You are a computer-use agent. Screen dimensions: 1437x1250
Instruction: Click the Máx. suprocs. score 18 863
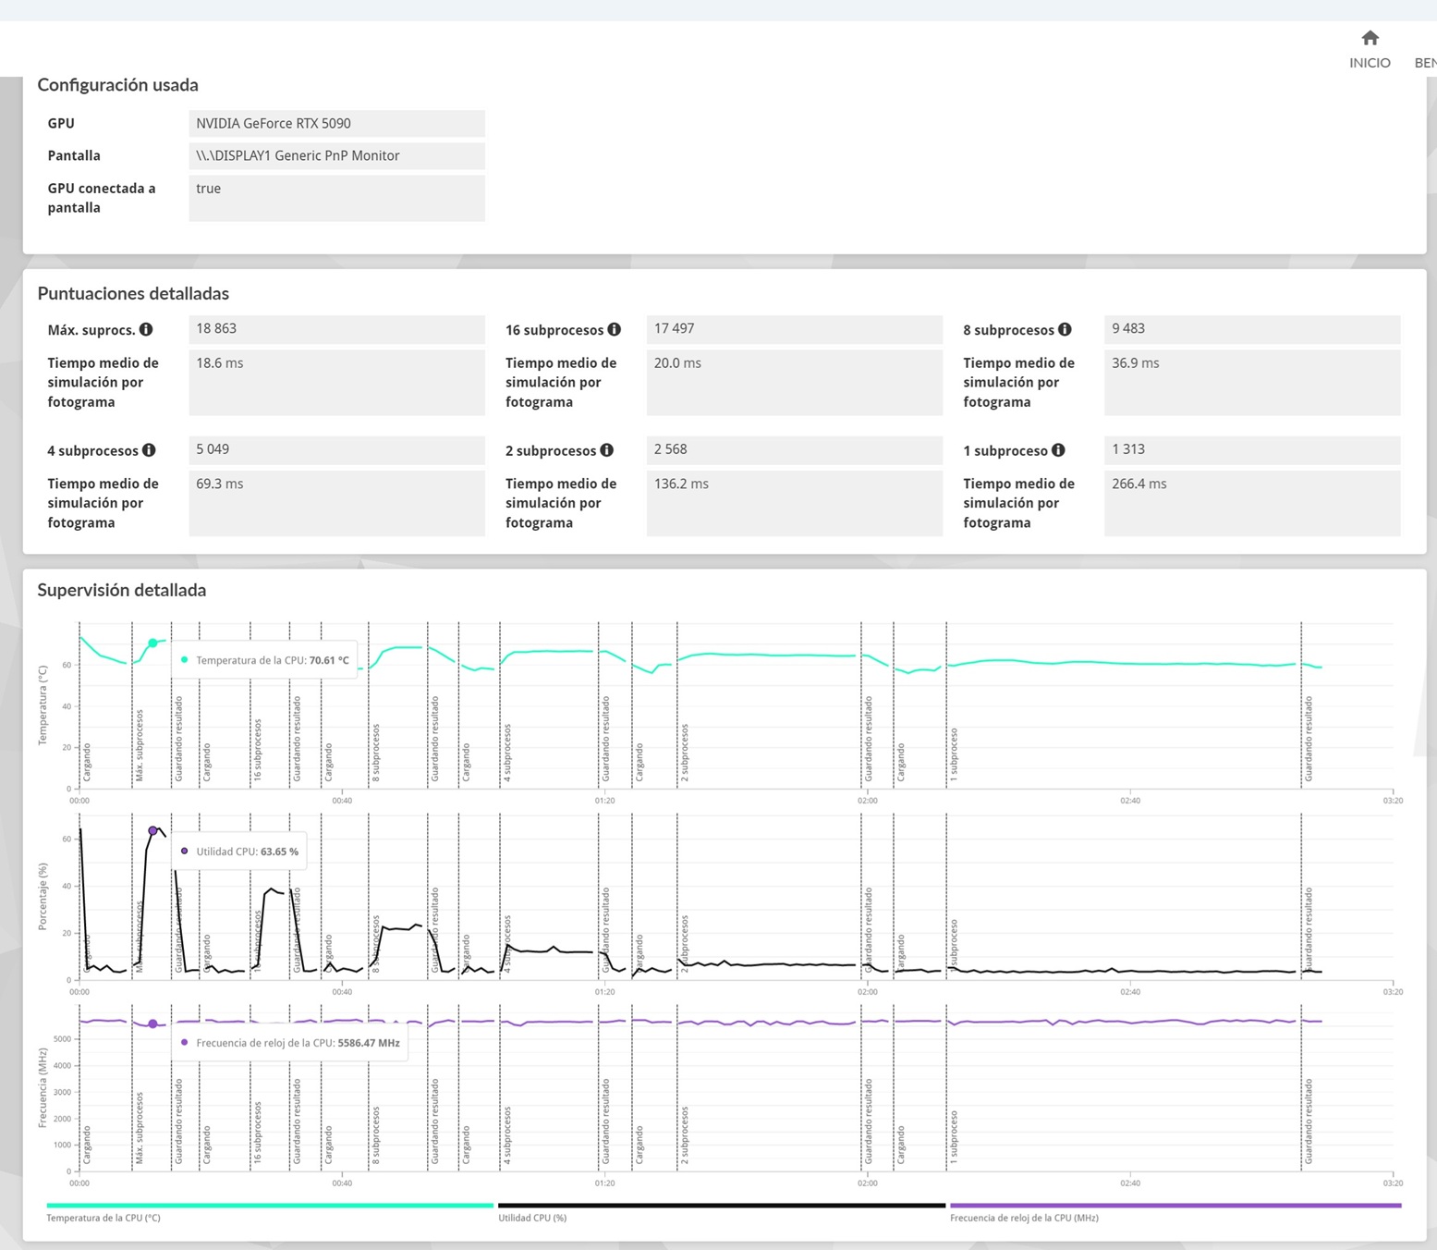coord(336,329)
